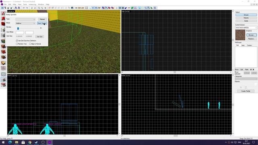Switch selection mode to Groups
Image resolution: width=258 pixels, height=145 pixels.
246,15
